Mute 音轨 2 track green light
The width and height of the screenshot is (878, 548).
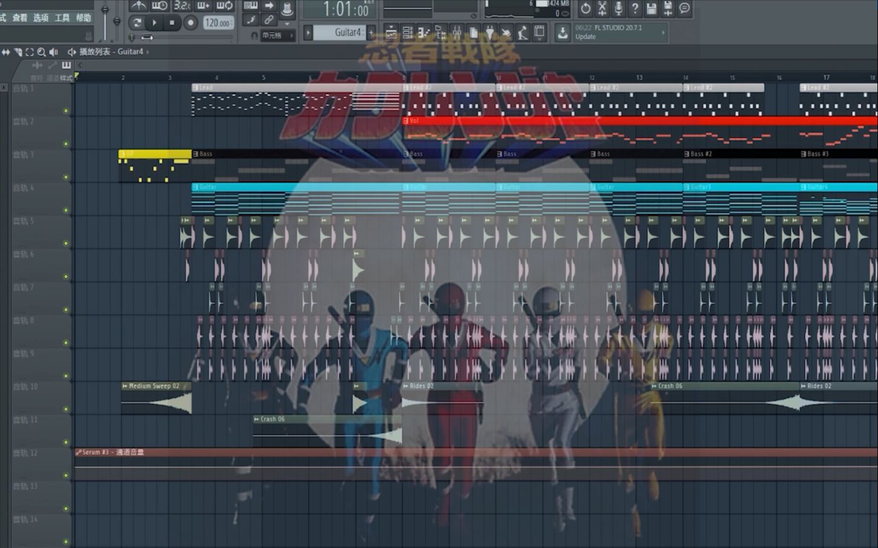pos(66,144)
